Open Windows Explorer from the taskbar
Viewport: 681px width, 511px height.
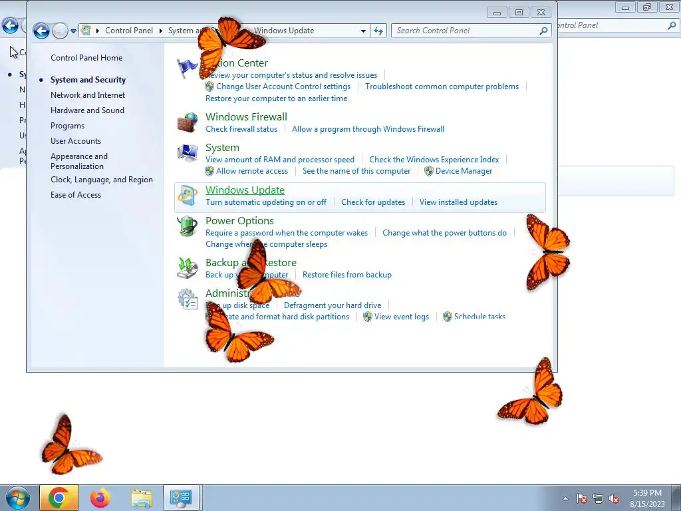[142, 498]
